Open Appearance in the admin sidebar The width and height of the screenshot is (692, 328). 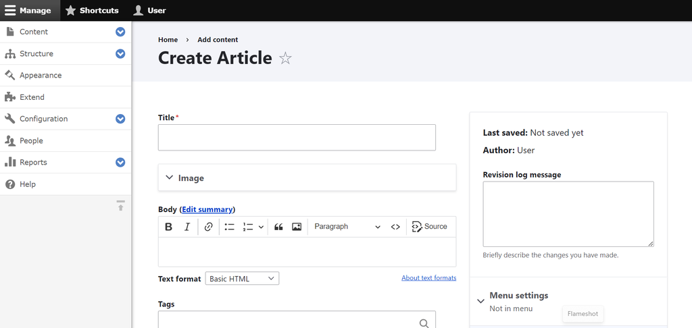[x=41, y=76]
